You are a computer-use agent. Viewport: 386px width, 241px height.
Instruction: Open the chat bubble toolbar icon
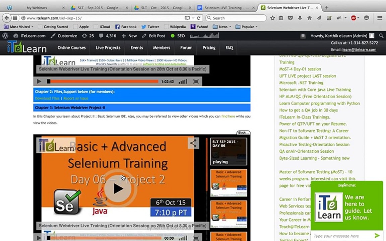tap(367, 18)
